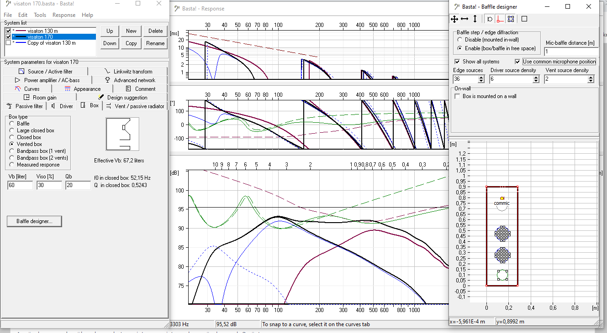Select the horizontal-move arrow tool in Baffle designer
The height and width of the screenshot is (333, 607).
[464, 19]
